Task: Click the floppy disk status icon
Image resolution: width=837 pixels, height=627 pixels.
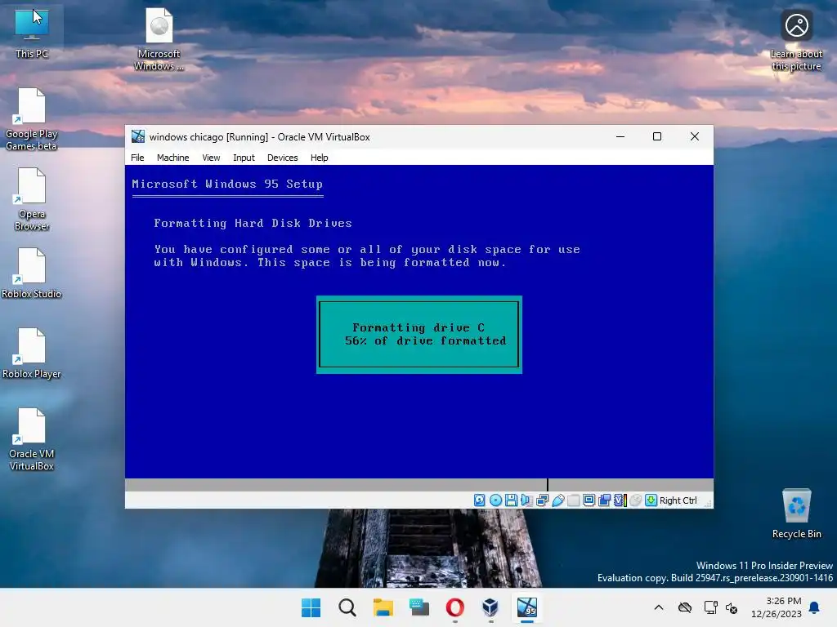Action: [x=511, y=500]
